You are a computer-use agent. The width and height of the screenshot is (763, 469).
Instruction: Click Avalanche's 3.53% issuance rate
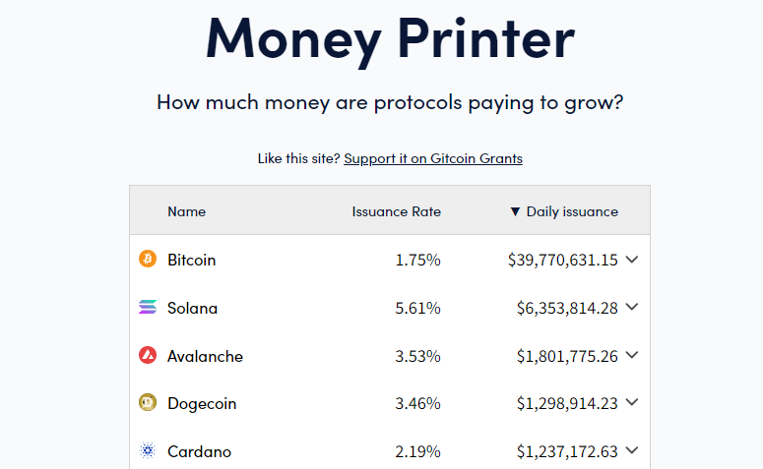[417, 356]
